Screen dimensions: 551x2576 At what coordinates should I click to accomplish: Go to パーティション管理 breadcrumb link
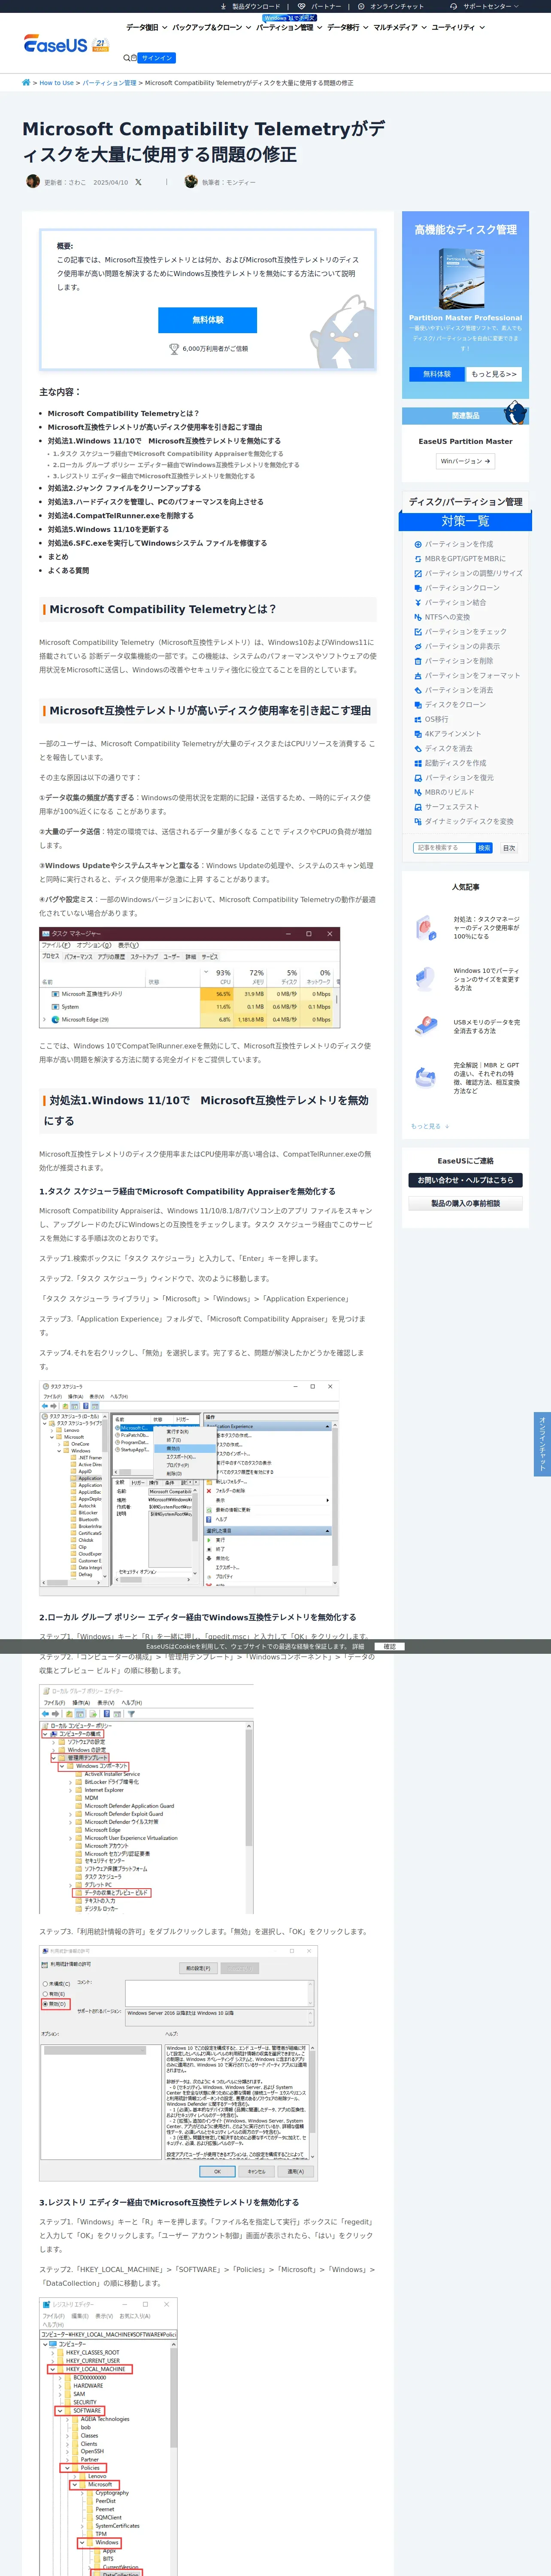point(109,83)
